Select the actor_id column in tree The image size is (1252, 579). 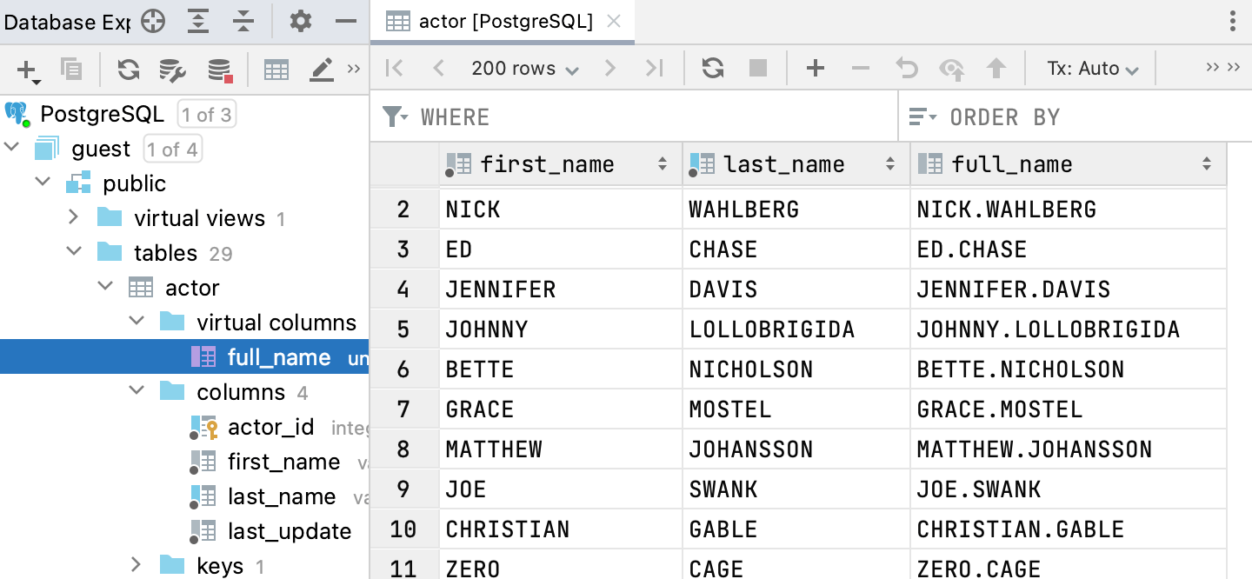click(270, 427)
